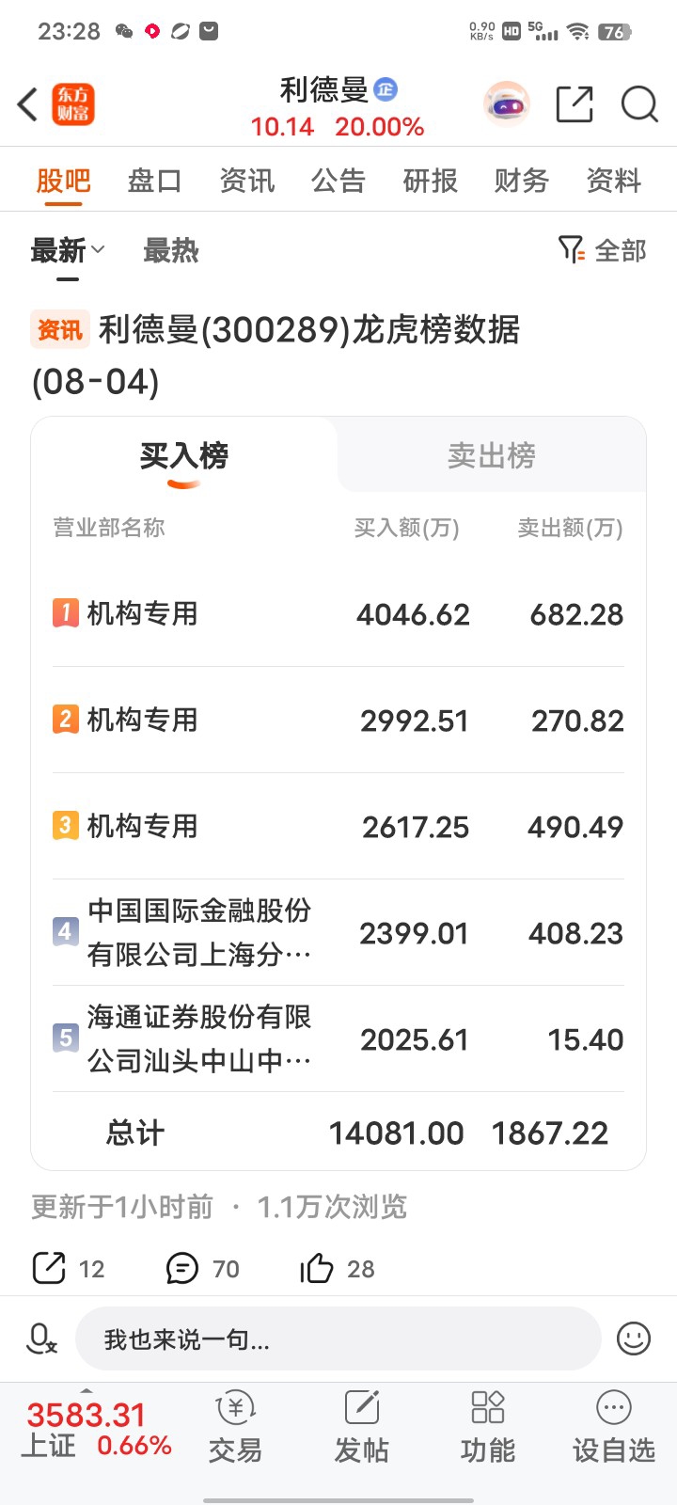This screenshot has height=1505, width=677.
Task: Select the 最热 sorting option
Action: [x=171, y=251]
